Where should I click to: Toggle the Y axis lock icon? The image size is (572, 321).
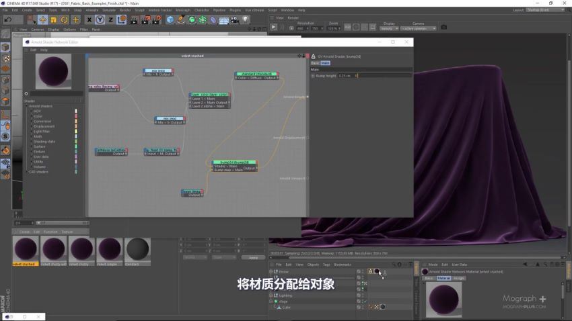pyautogui.click(x=100, y=19)
